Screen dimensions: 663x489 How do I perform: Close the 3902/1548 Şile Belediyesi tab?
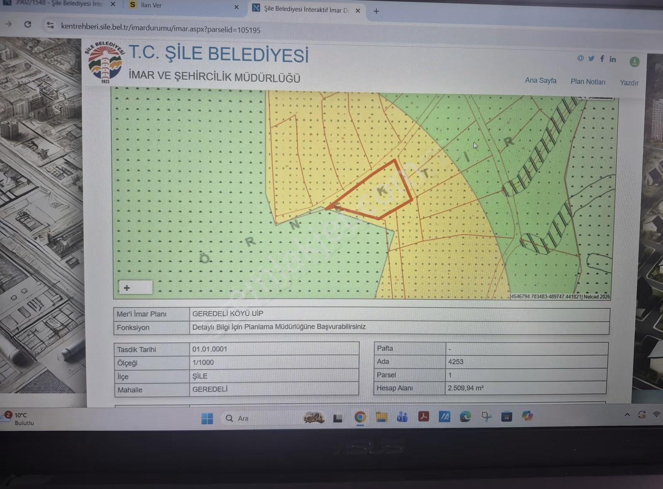(x=113, y=4)
